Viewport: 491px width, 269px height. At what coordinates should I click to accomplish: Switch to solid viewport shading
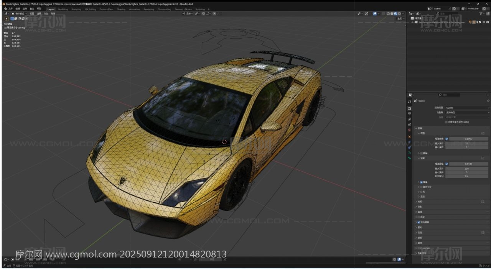(x=392, y=14)
